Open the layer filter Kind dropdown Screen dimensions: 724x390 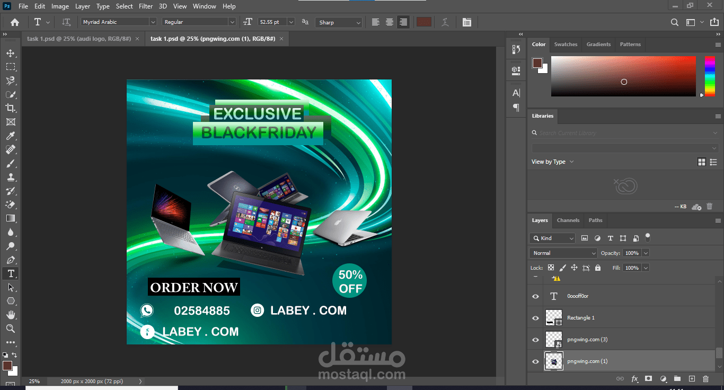click(x=552, y=238)
